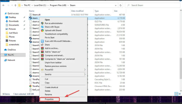Viewport: 182px width, 104px height.
Task: Click the Share icon beside Share
Action: click(42, 45)
